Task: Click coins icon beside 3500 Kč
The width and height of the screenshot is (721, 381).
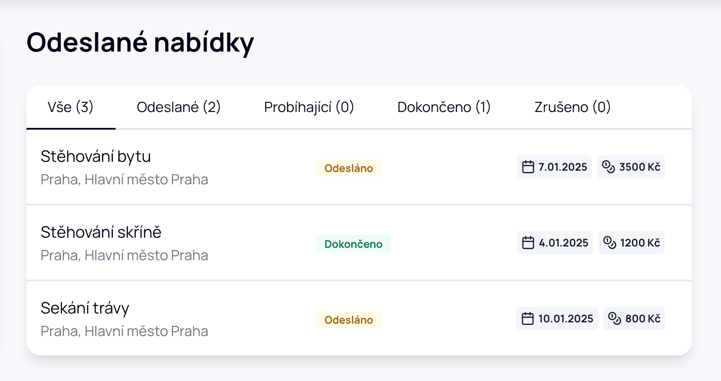Action: (608, 167)
